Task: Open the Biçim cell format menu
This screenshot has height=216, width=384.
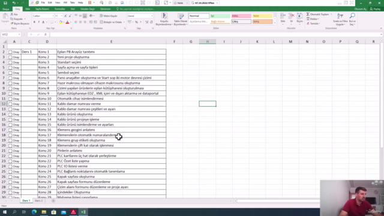Action: click(x=300, y=19)
